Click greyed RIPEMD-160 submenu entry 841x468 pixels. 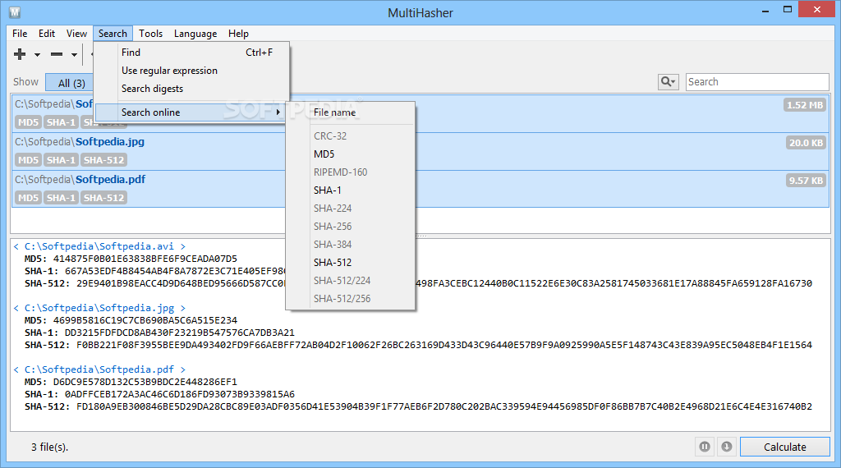coord(350,172)
